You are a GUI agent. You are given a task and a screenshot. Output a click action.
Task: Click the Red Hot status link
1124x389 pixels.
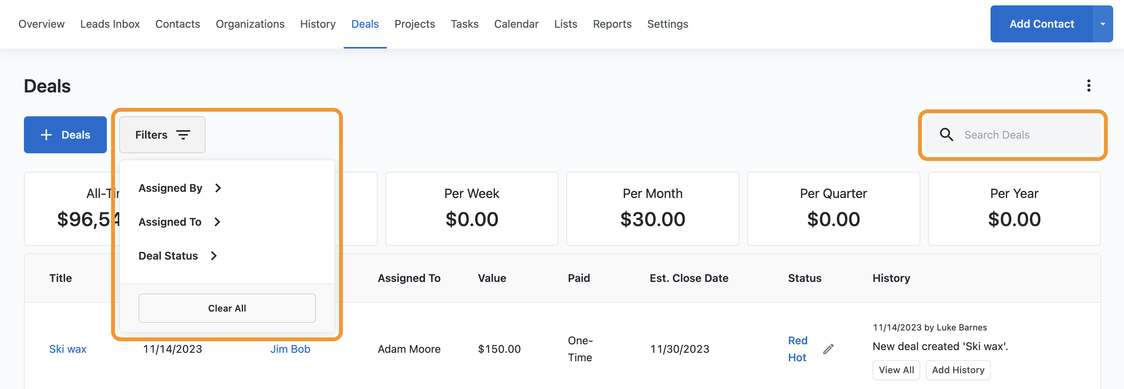click(797, 349)
